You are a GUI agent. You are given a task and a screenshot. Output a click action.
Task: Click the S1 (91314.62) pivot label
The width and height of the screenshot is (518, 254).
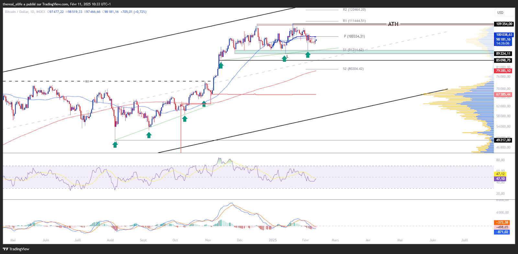pos(353,50)
